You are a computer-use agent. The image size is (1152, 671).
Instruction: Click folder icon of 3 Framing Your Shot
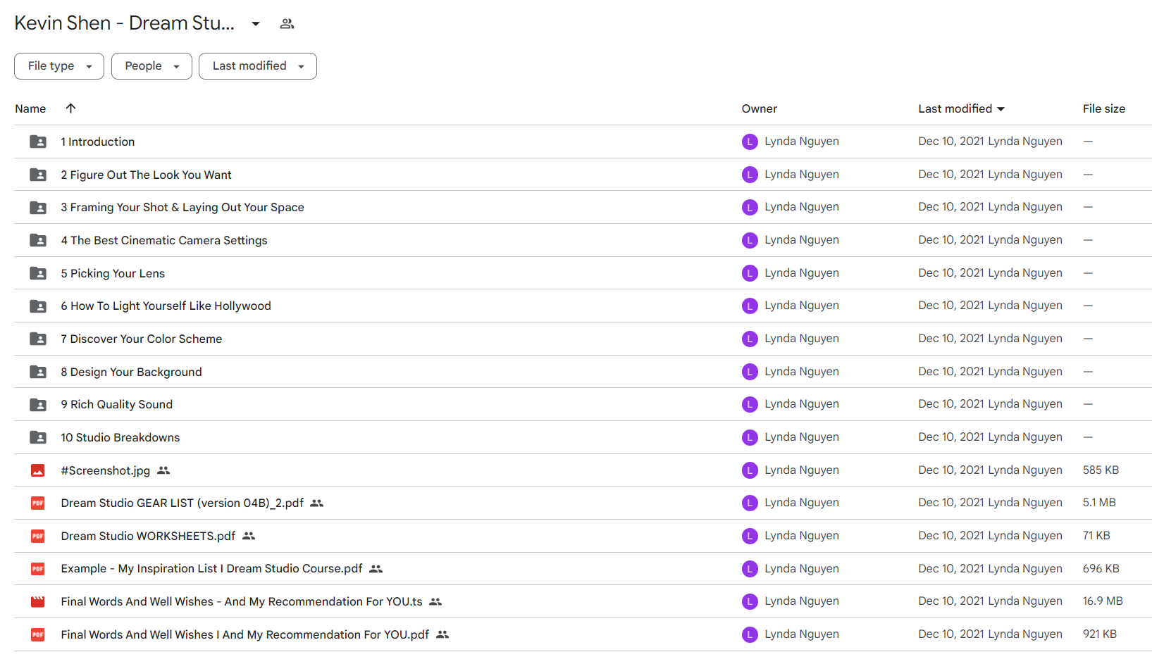38,208
